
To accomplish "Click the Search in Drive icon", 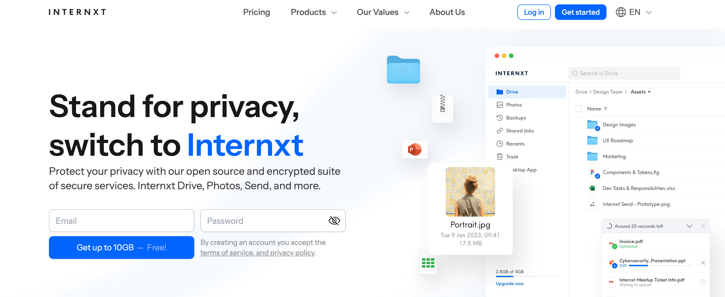I will point(575,73).
